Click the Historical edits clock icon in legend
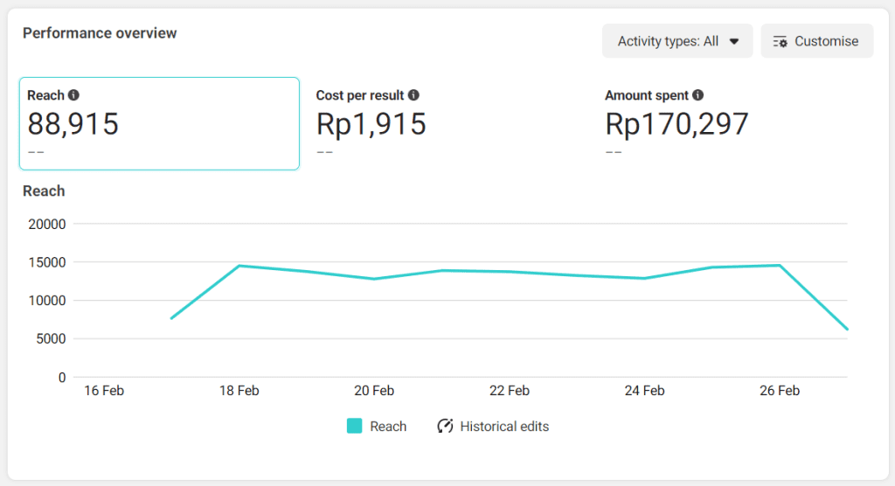Screen dimensions: 895x486 pyautogui.click(x=446, y=427)
